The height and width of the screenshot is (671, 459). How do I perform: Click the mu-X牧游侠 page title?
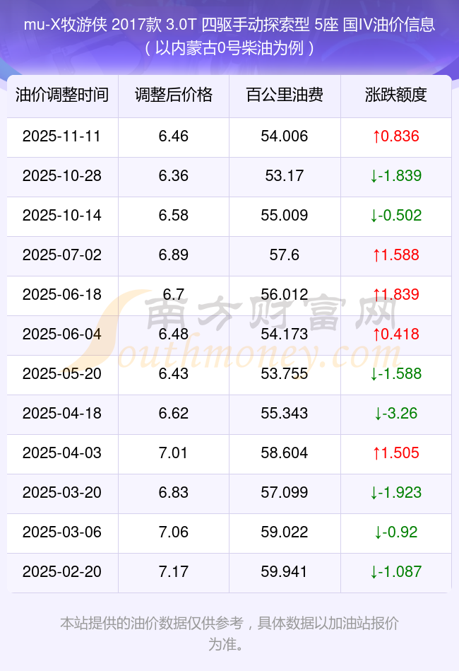click(x=229, y=26)
